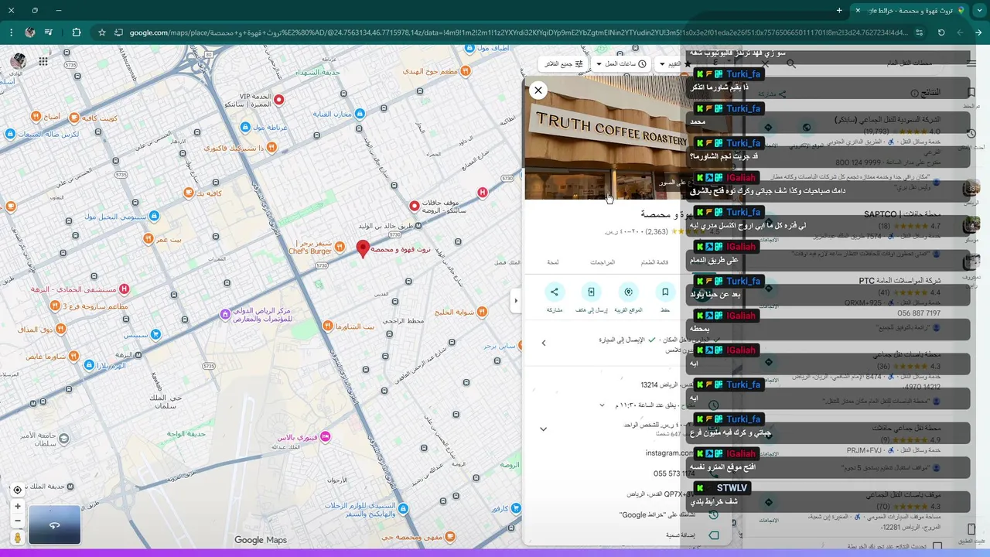Screen dimensions: 990x557
Task: Click the my-location target button
Action: (18, 490)
